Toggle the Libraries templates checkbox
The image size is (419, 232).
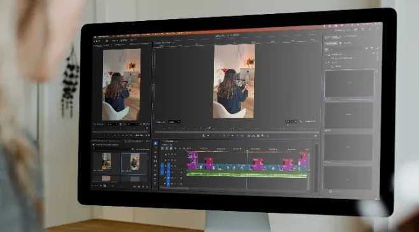click(x=329, y=62)
